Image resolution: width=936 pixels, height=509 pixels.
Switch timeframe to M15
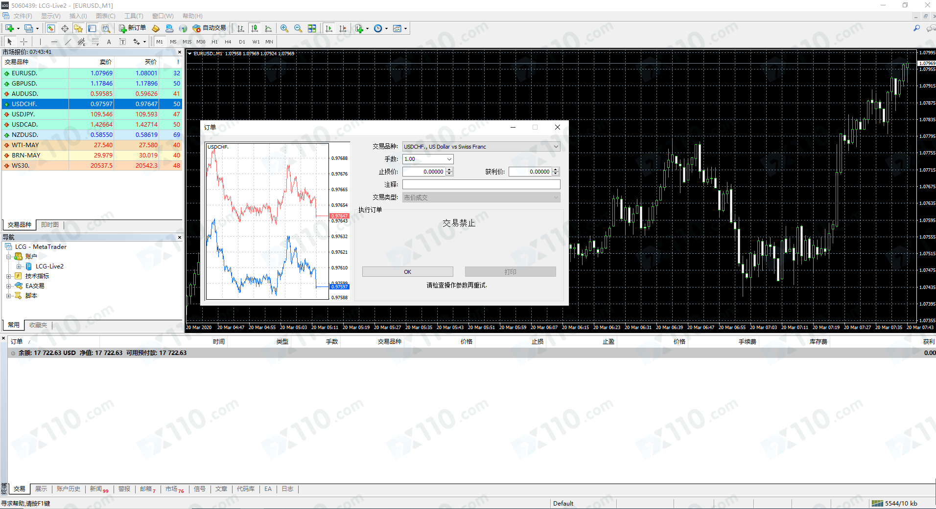click(x=187, y=42)
